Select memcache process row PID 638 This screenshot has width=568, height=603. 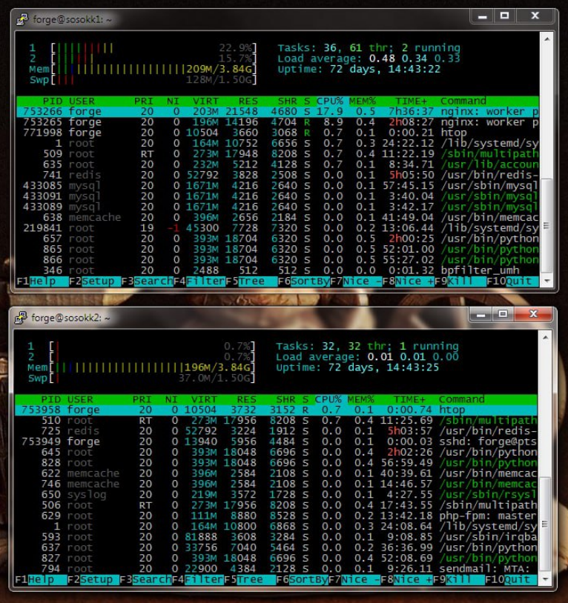click(x=277, y=218)
